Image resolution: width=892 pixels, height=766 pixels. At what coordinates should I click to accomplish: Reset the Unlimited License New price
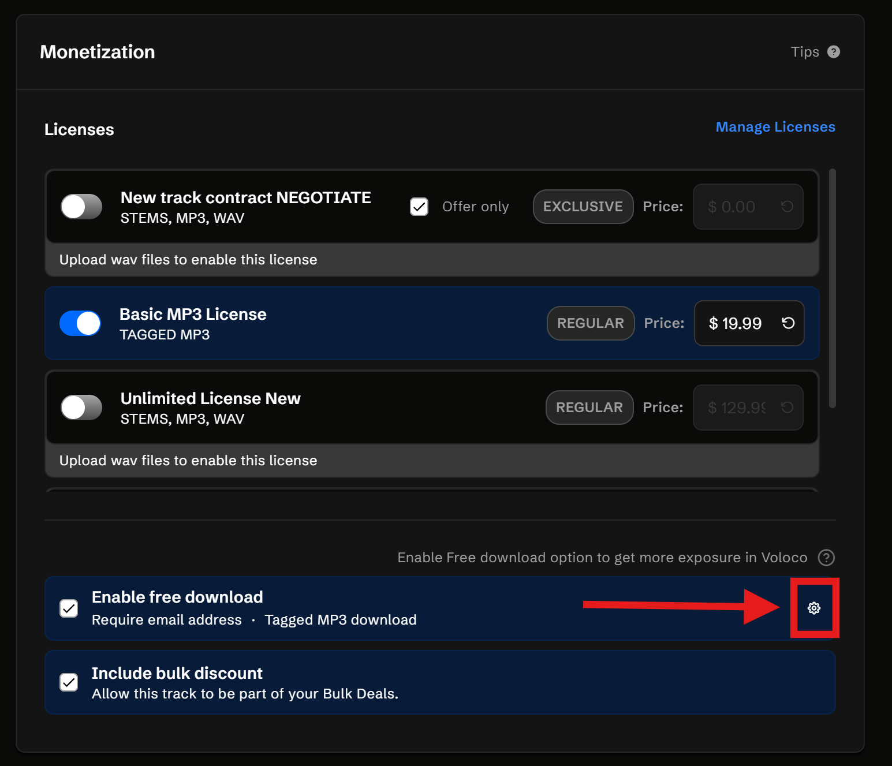point(787,408)
